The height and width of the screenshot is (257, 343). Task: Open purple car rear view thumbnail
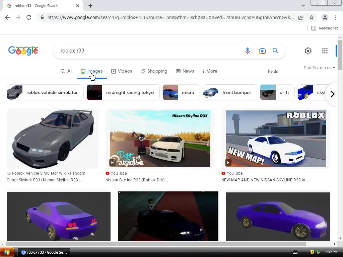[59, 217]
